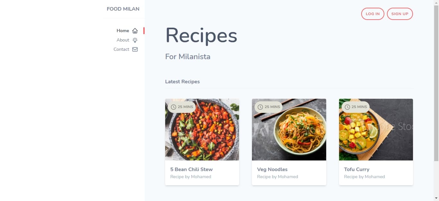Select the 5 Bean Chili Stew title
The height and width of the screenshot is (201, 439).
point(192,169)
